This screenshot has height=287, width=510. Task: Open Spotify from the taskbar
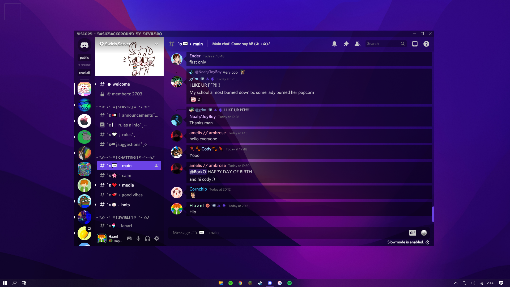[x=290, y=283]
